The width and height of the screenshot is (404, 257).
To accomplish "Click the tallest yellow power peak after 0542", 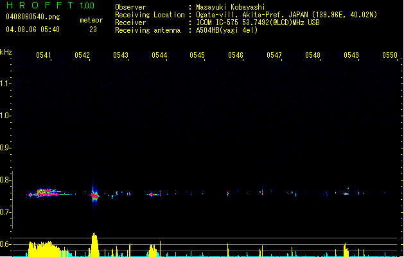I will (x=94, y=245).
